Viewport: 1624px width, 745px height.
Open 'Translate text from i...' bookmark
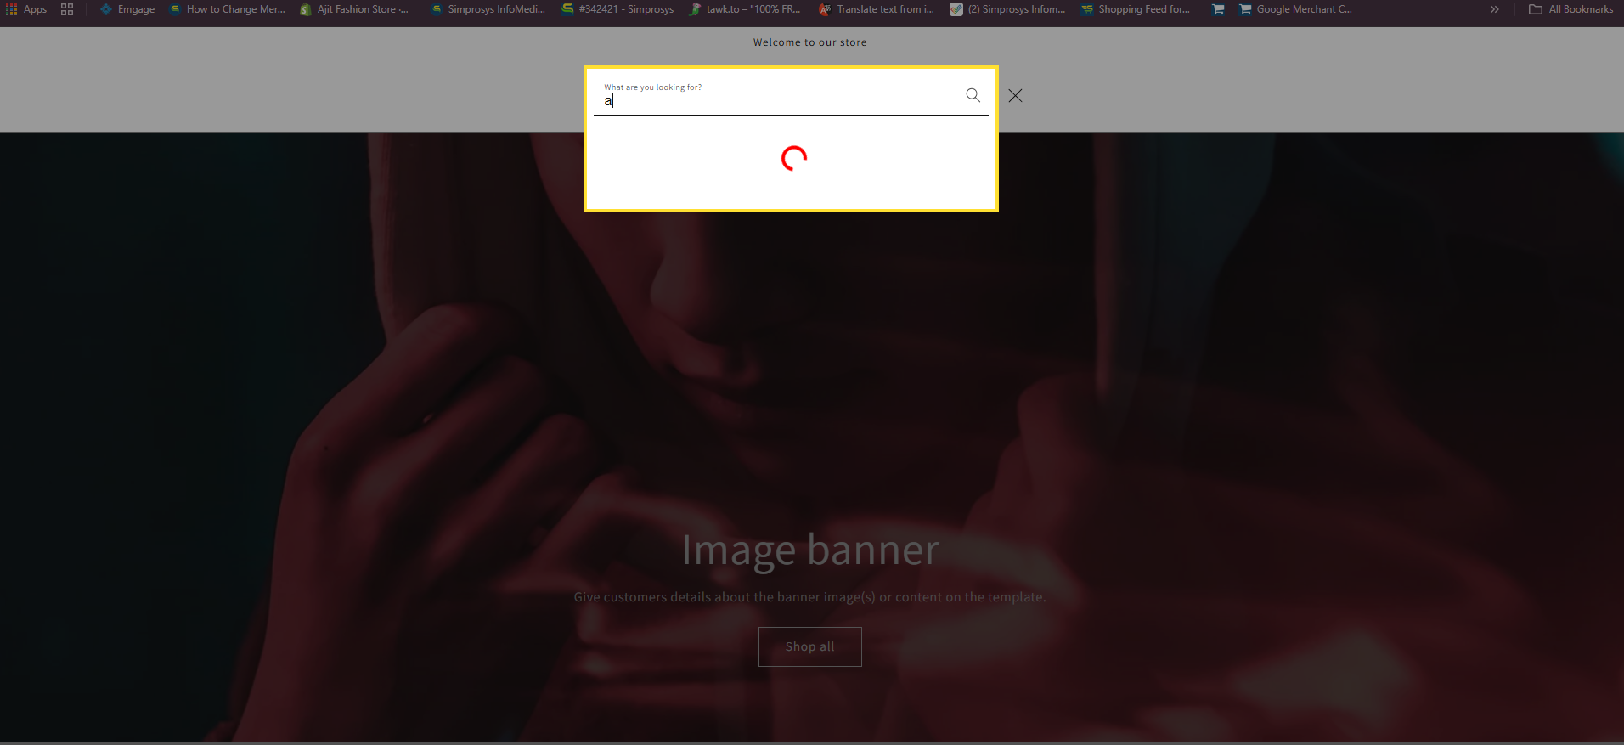(x=877, y=9)
